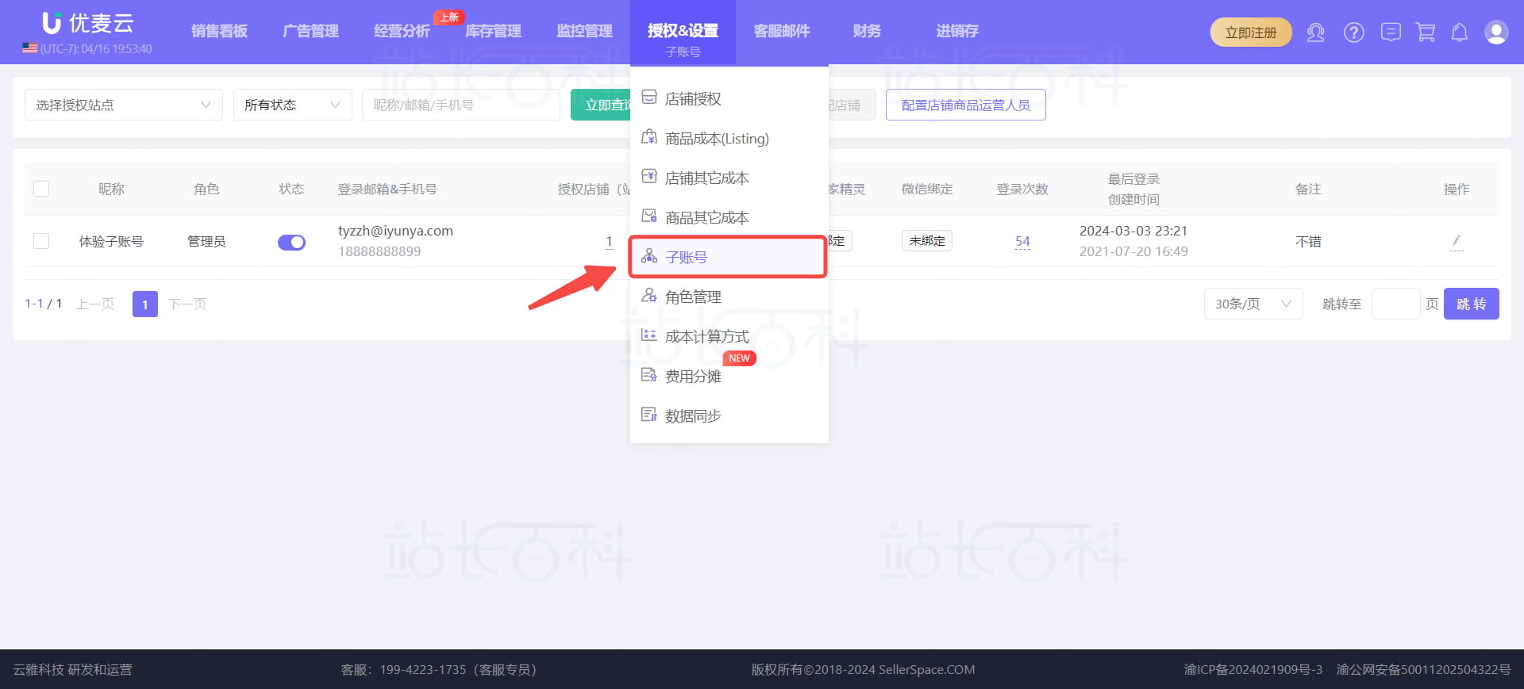Click the 下一页 next page link

(x=187, y=304)
